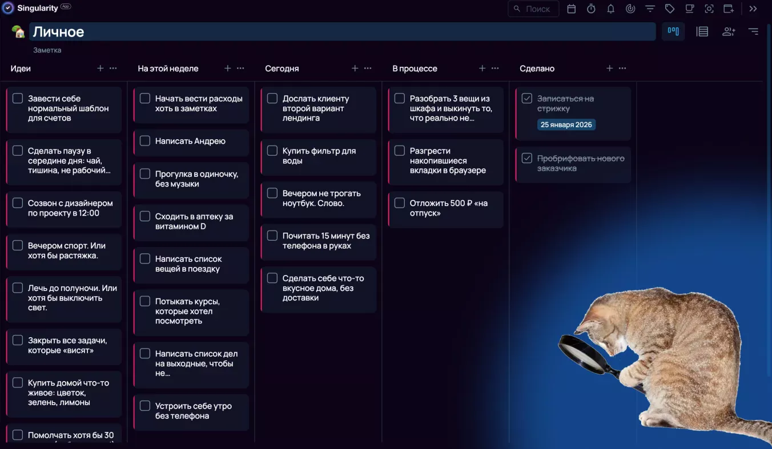
Task: Select the Сегодня column header
Action: click(282, 68)
